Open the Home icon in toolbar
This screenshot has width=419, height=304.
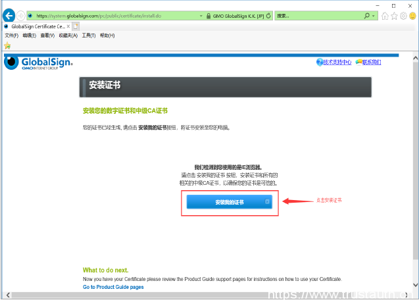coord(385,16)
